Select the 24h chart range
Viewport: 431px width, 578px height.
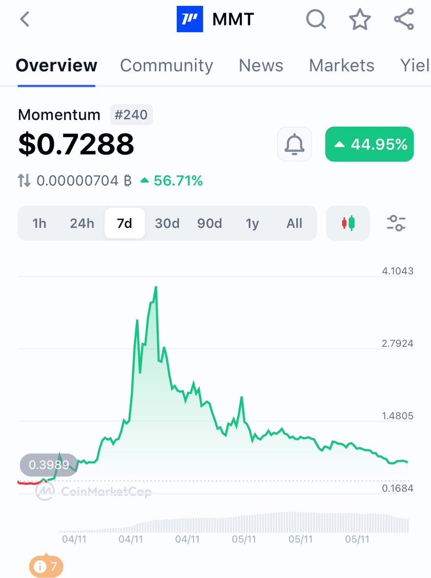82,223
